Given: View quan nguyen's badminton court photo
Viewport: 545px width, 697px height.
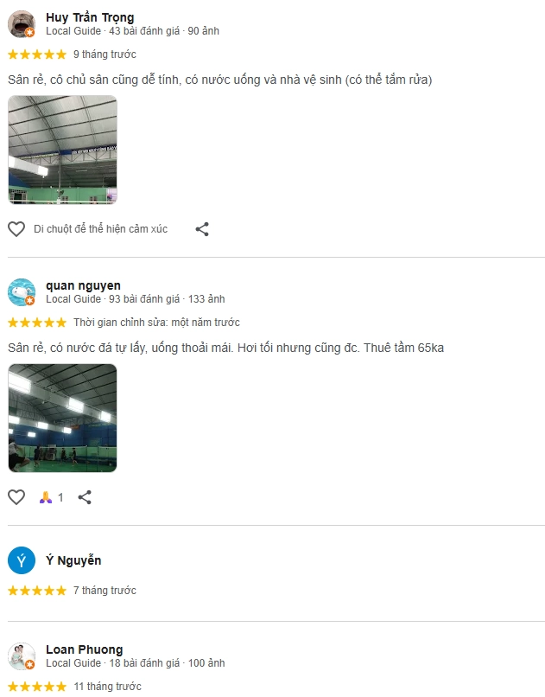Looking at the screenshot, I should pos(62,418).
